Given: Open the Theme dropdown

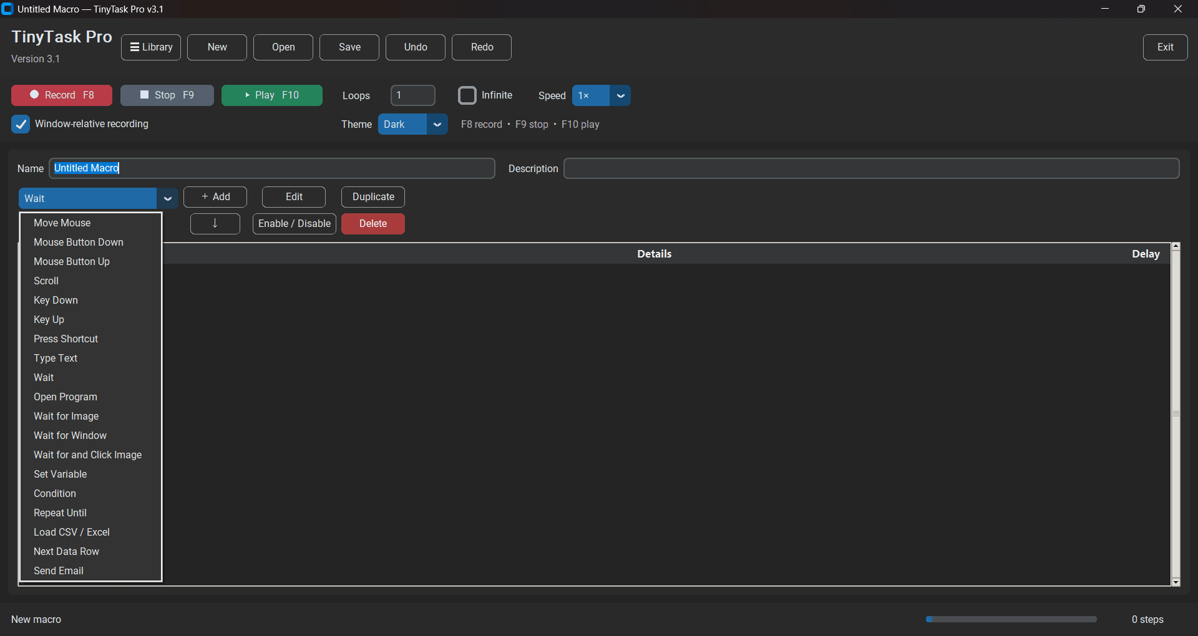Looking at the screenshot, I should point(412,124).
